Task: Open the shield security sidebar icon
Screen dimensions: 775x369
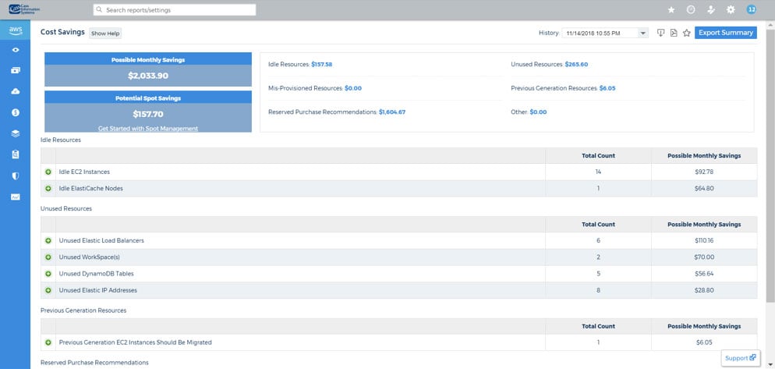Action: (x=16, y=176)
